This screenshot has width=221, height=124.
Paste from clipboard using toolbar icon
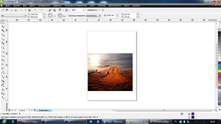[30, 10]
